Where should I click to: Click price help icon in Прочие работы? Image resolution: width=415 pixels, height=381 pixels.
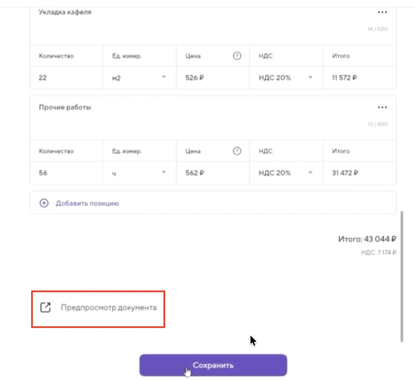click(237, 151)
